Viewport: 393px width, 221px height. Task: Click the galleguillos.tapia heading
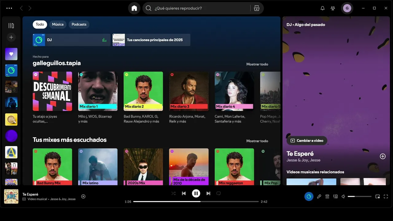[x=57, y=63]
